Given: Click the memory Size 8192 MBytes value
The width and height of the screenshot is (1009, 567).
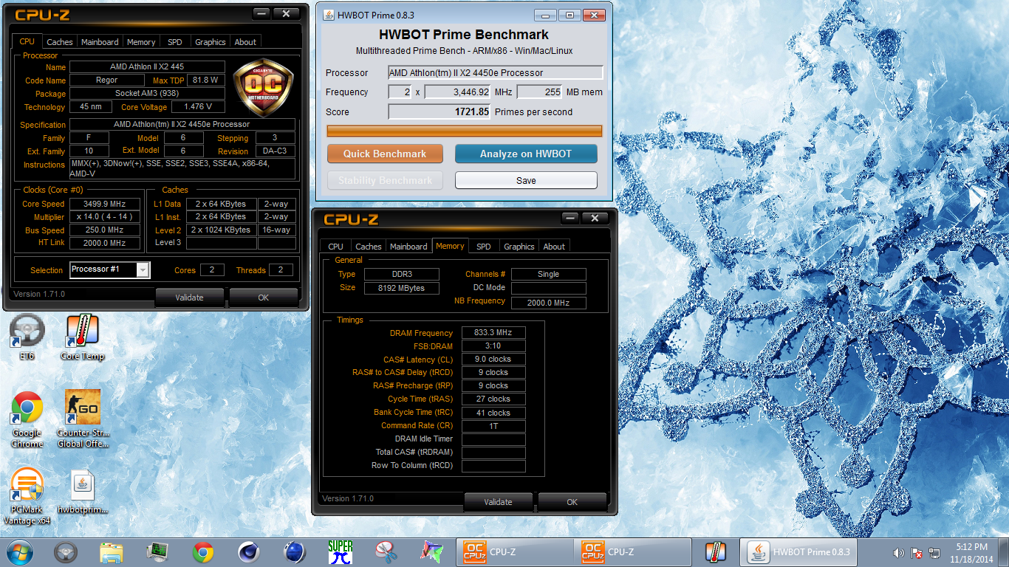Looking at the screenshot, I should click(403, 288).
